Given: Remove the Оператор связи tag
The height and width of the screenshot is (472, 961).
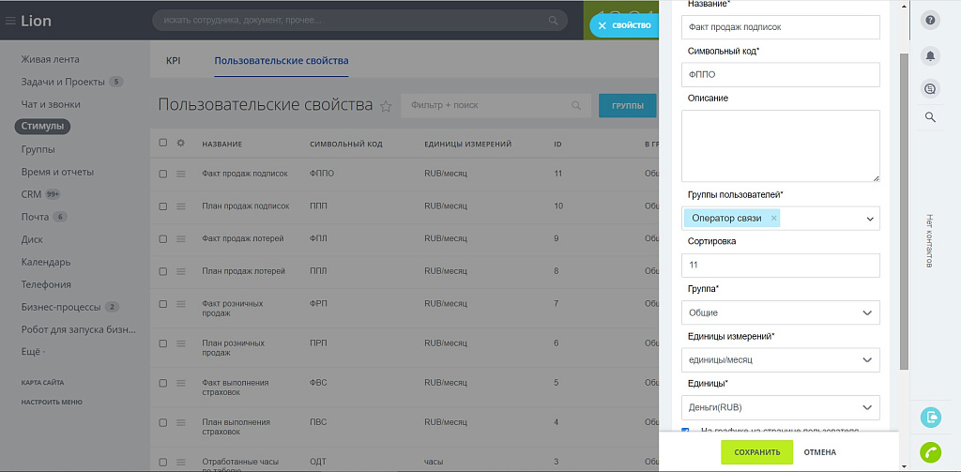Looking at the screenshot, I should point(773,218).
